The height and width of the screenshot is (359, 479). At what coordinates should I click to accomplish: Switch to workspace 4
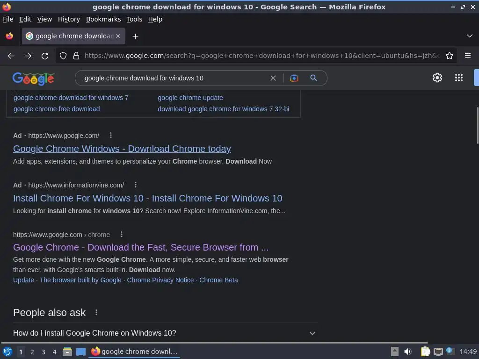click(x=55, y=352)
